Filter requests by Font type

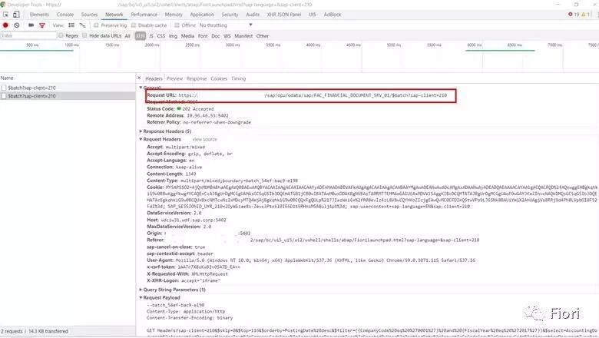pyautogui.click(x=203, y=36)
